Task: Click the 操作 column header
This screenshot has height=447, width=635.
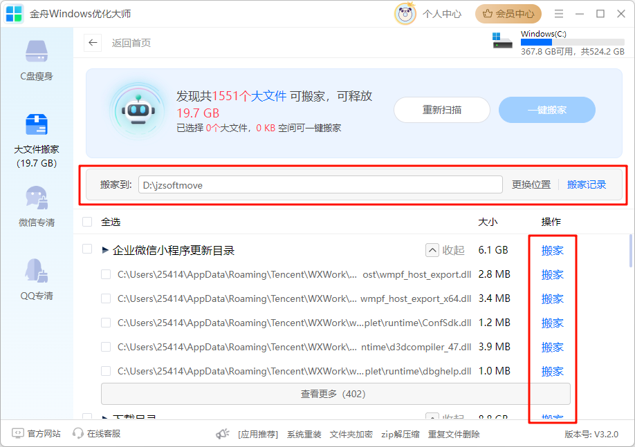Action: click(x=551, y=222)
